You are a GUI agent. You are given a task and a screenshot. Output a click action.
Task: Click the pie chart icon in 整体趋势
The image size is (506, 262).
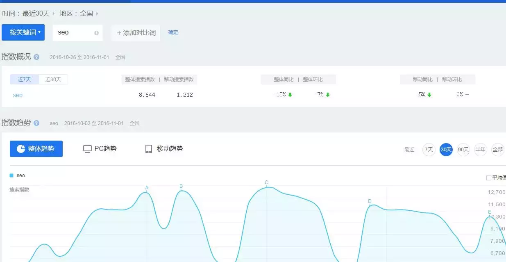point(21,148)
